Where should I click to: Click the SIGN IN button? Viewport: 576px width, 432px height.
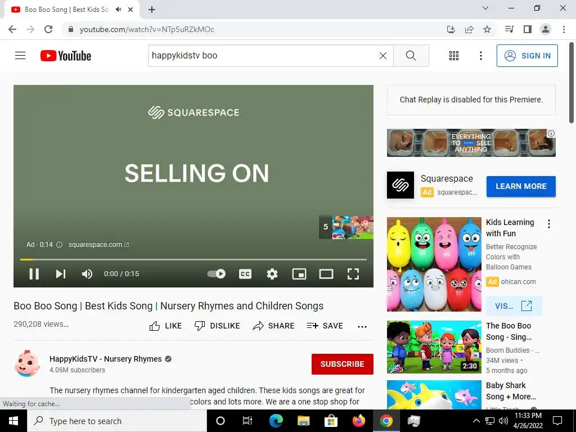(527, 56)
